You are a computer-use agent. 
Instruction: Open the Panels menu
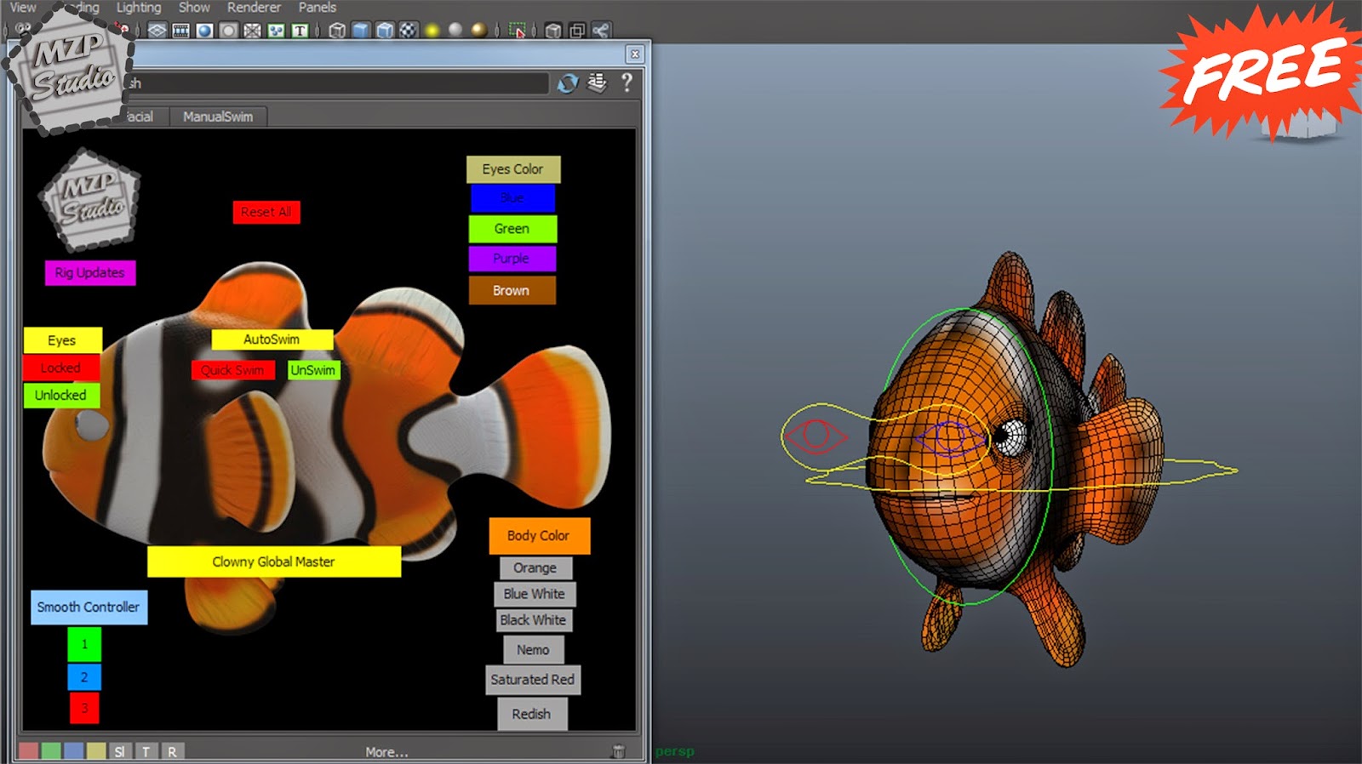pos(317,8)
